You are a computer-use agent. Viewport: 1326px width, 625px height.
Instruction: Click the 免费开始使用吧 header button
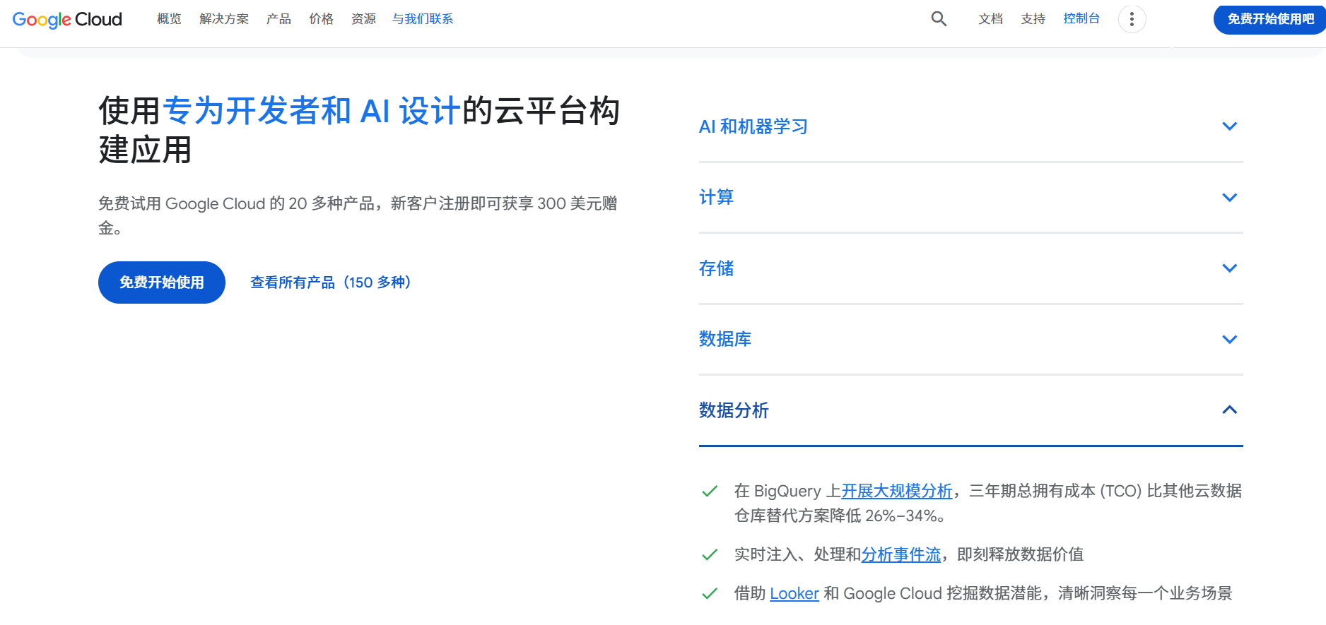coord(1270,19)
